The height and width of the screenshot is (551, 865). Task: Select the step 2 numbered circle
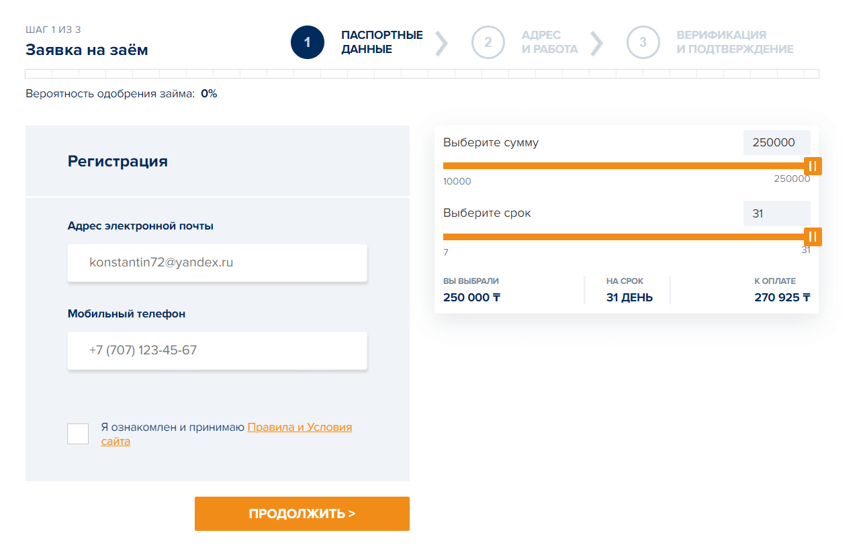tap(488, 42)
